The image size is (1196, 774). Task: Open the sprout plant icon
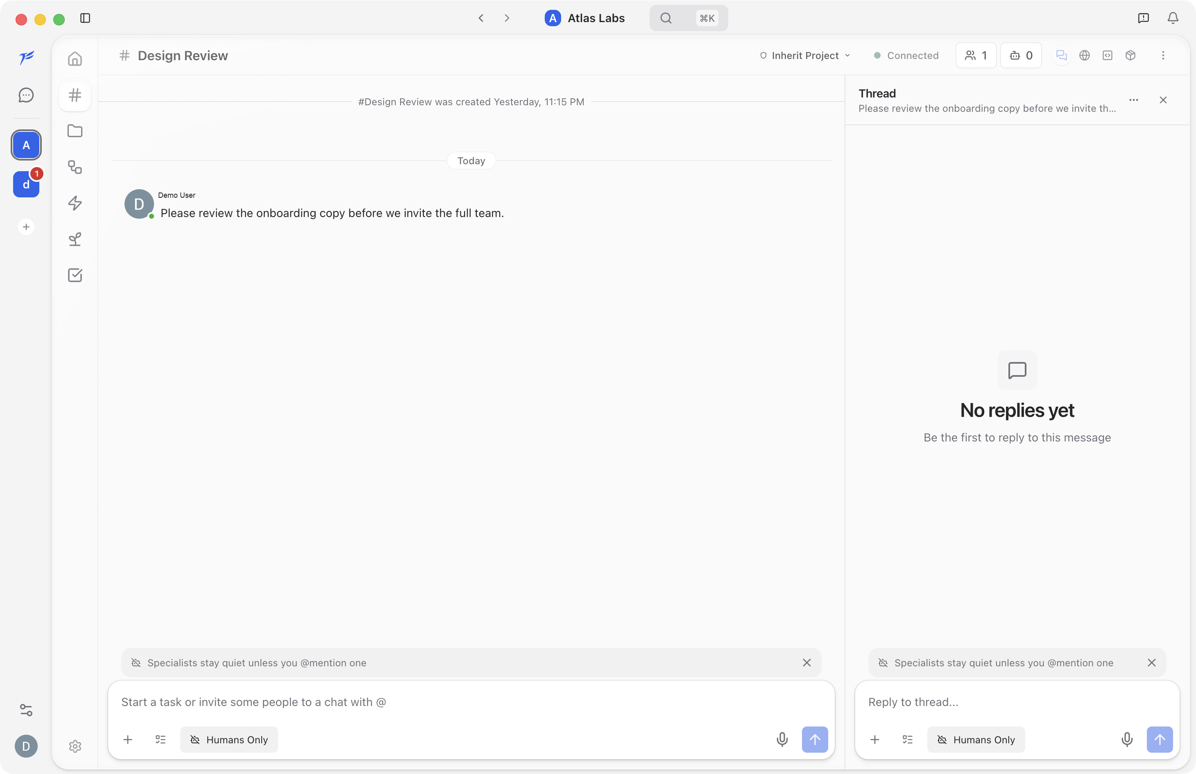(x=75, y=239)
